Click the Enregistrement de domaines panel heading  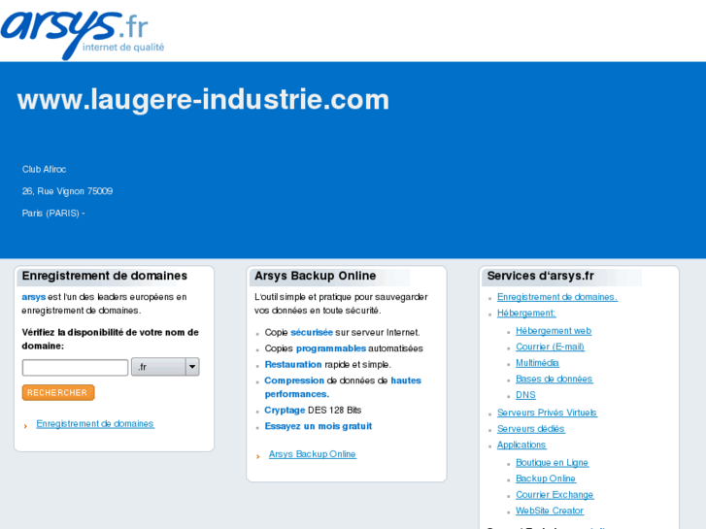coord(105,276)
